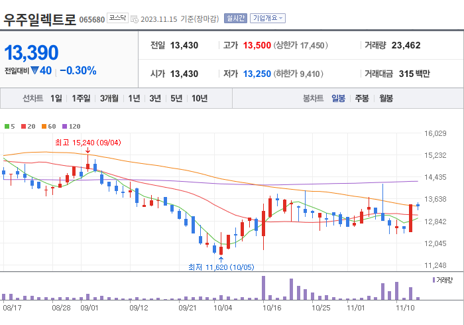Click the orange 60-day average legend swatch
Screen dimensions: 464x325
44,127
